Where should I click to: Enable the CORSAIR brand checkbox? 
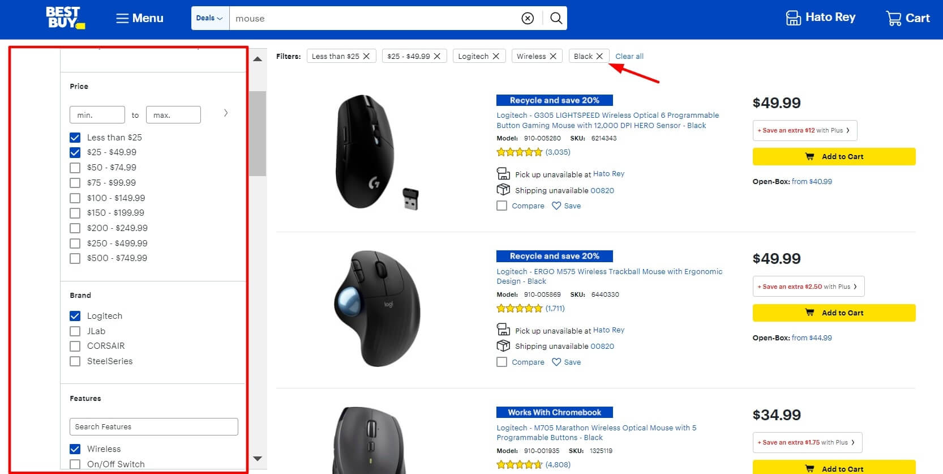click(75, 346)
